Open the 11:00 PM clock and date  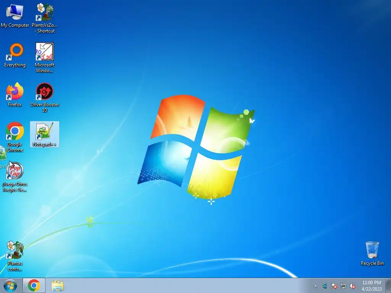pos(372,285)
